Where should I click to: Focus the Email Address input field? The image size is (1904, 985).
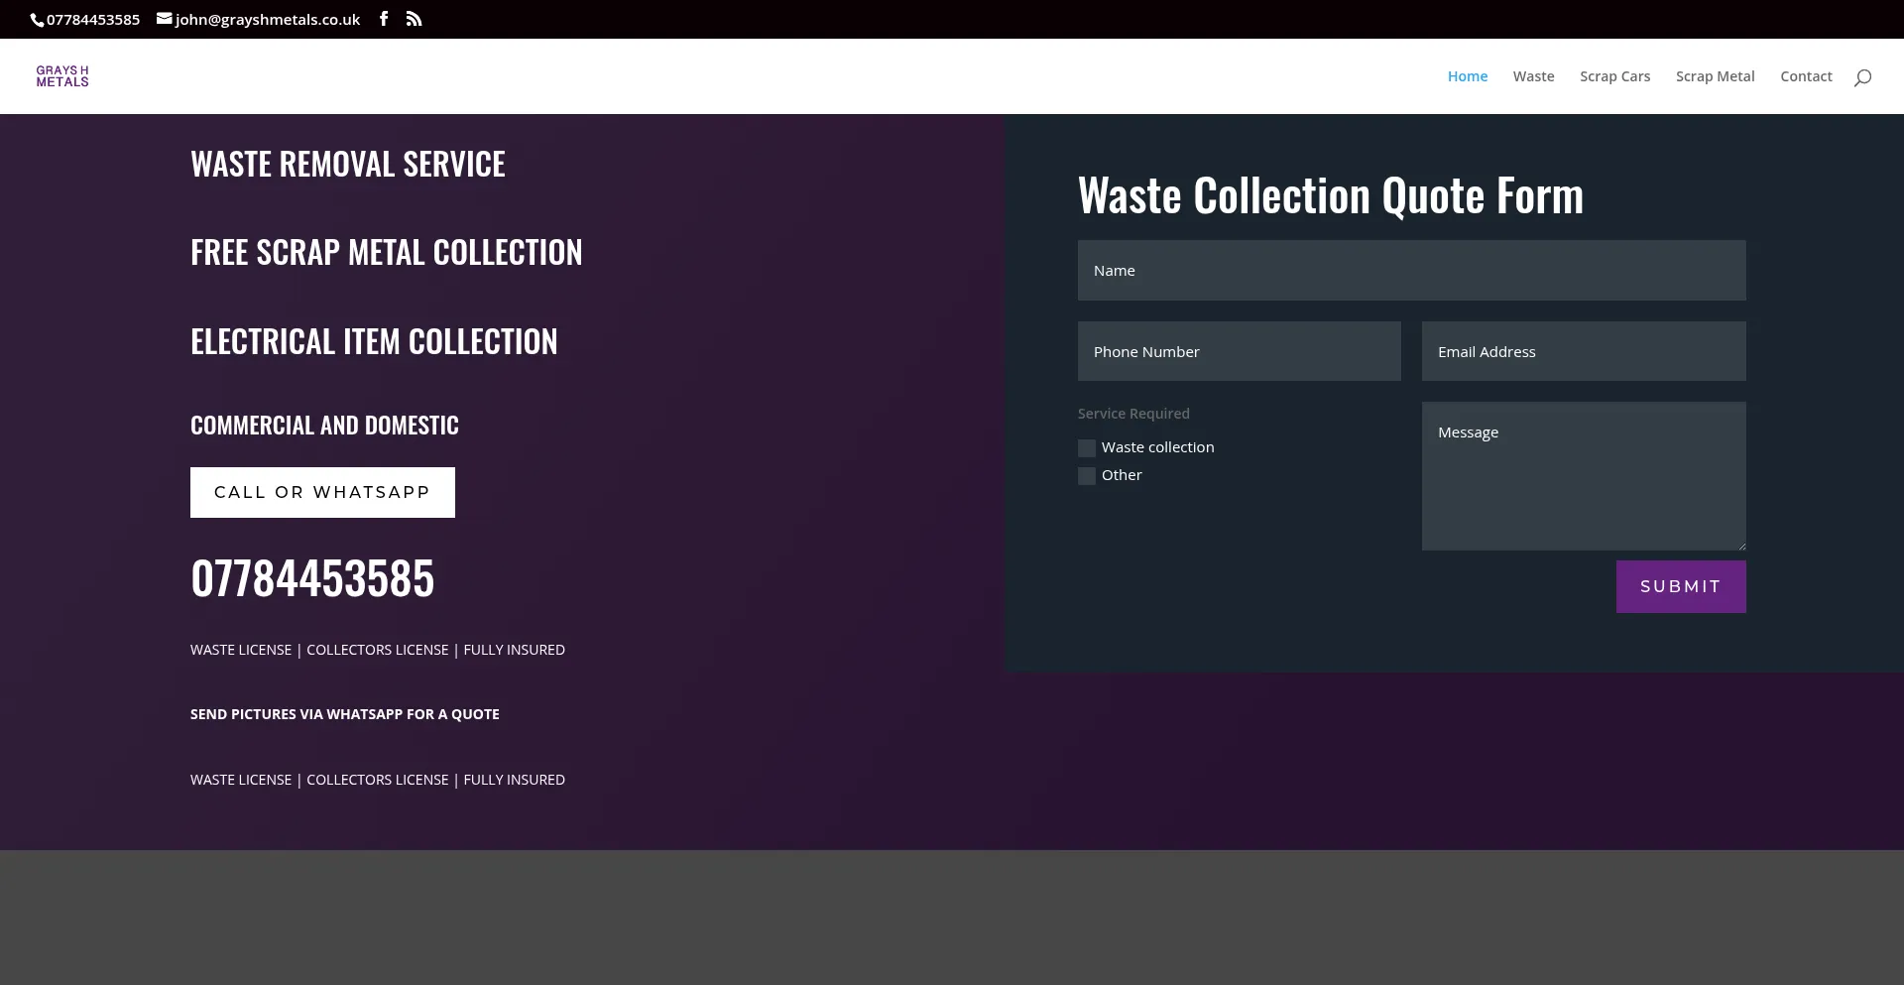[1584, 351]
